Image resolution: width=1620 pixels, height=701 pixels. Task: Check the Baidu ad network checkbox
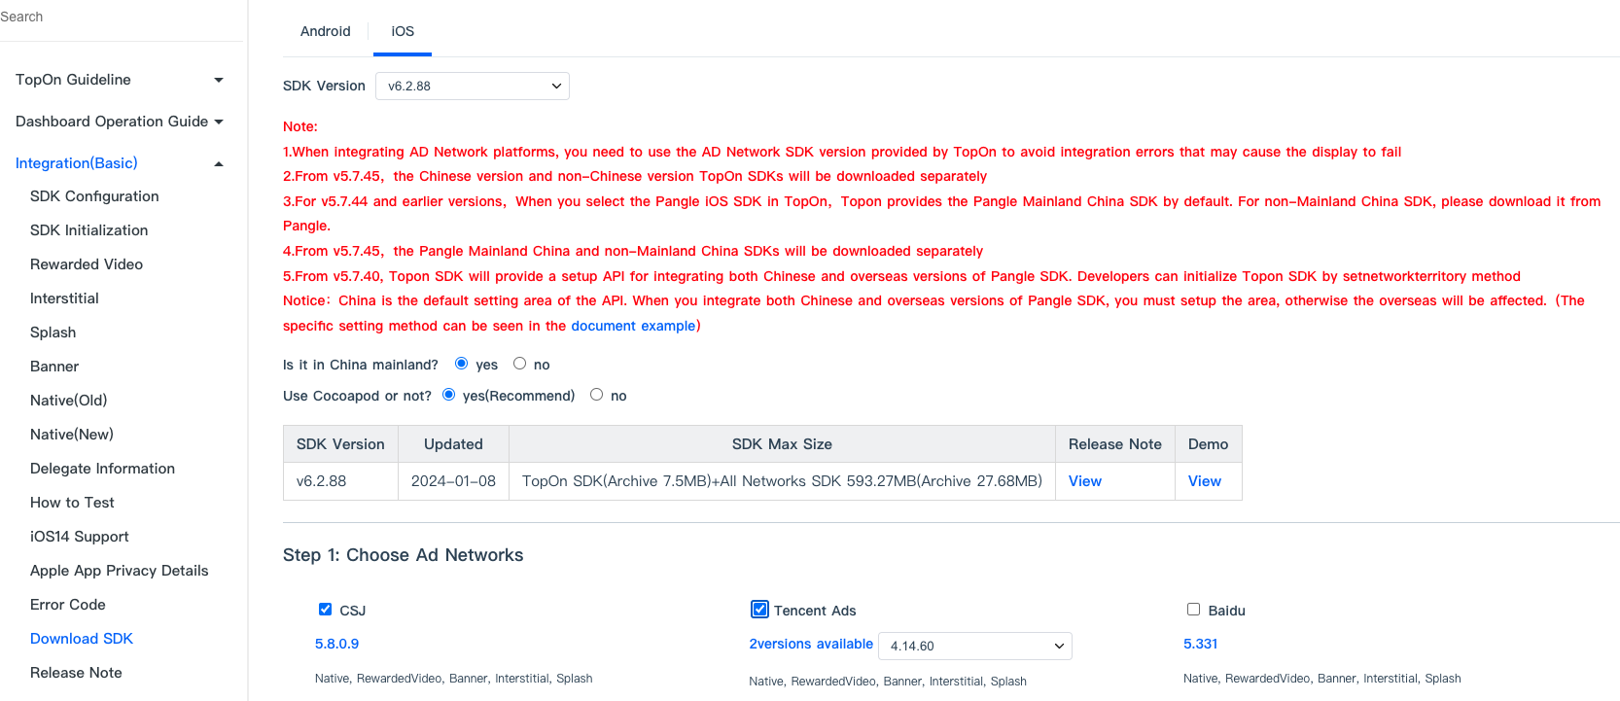1193,610
